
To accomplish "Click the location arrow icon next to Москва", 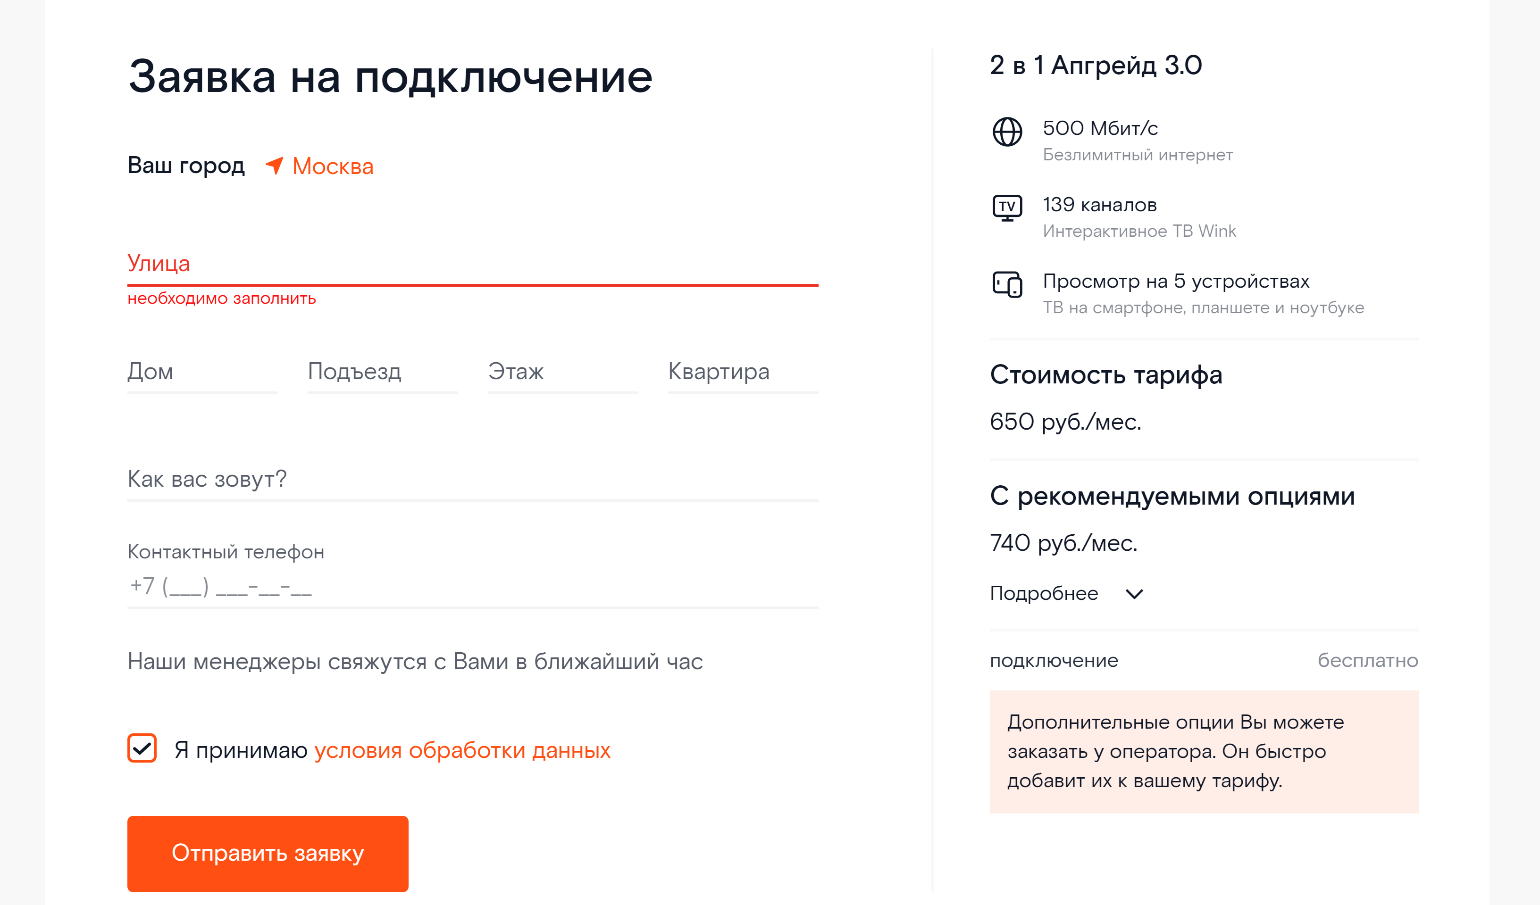I will 275,165.
